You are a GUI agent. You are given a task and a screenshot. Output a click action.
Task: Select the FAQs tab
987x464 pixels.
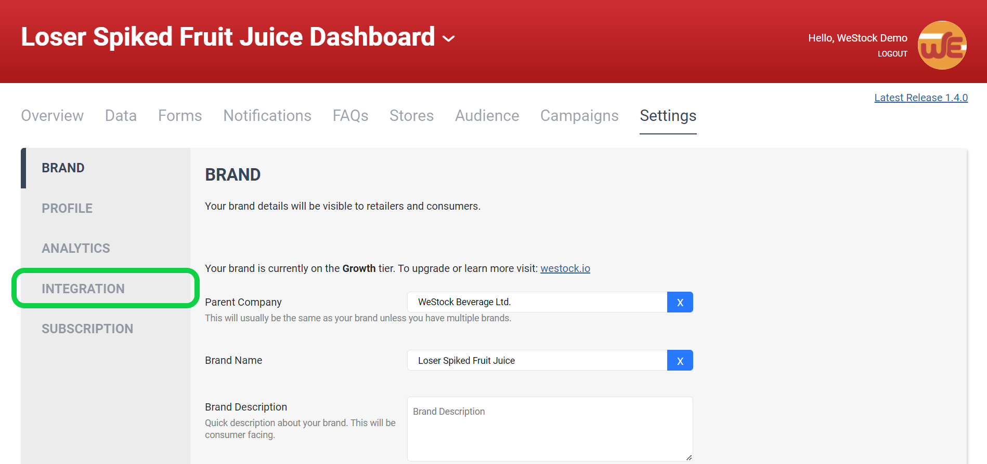(350, 115)
